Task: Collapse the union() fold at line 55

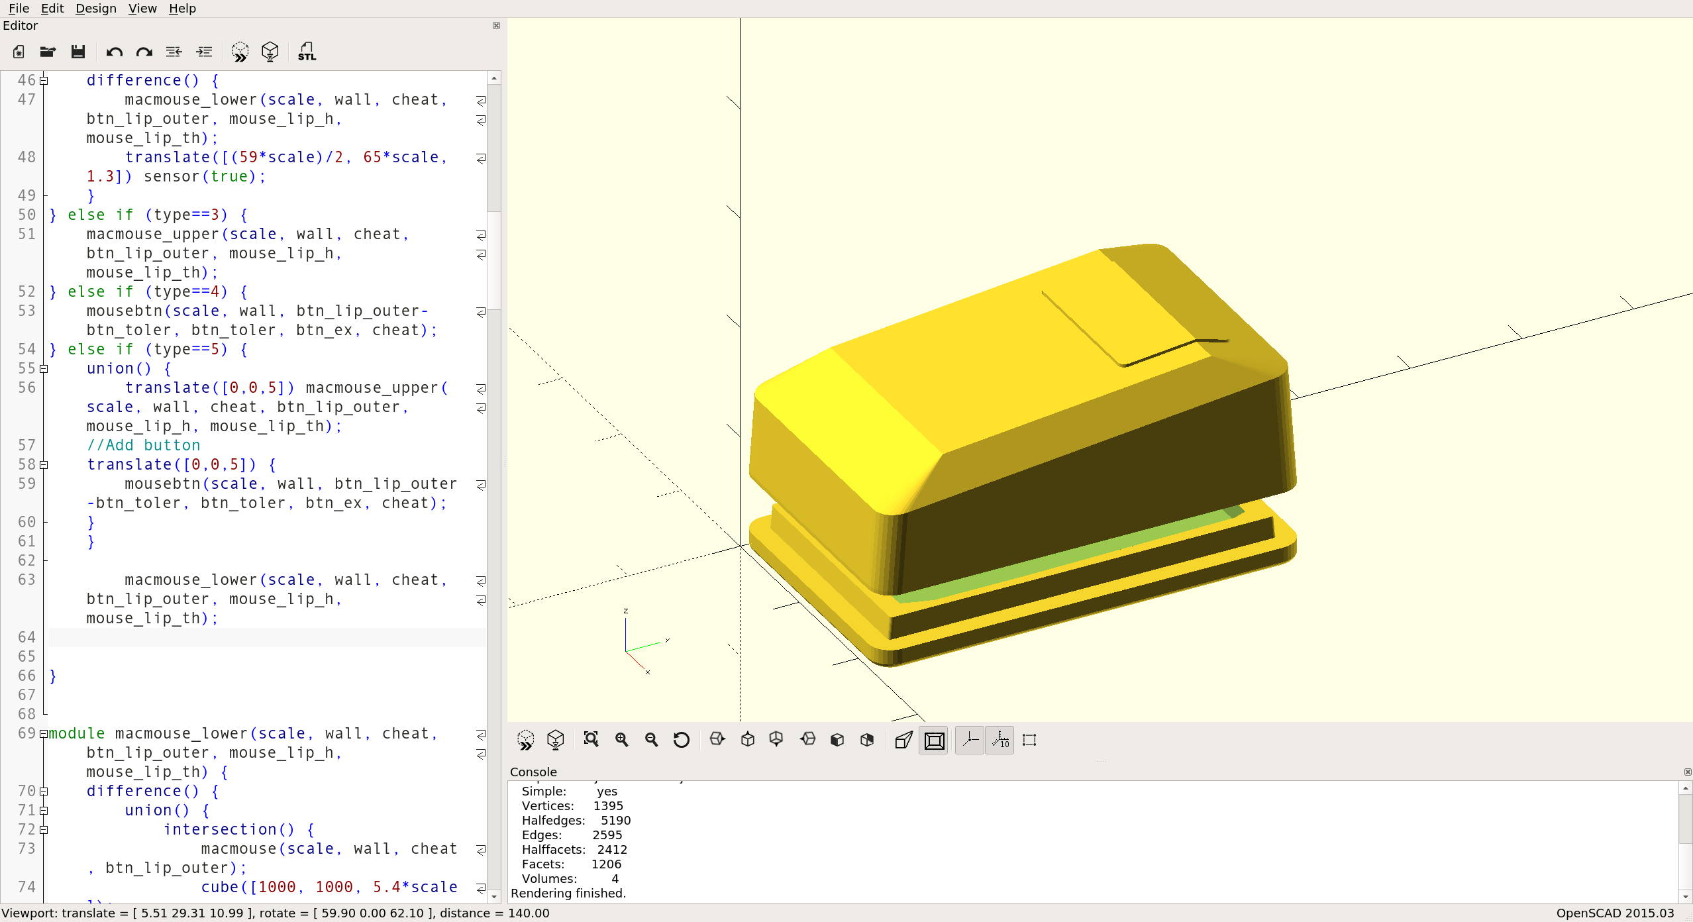Action: pos(44,369)
